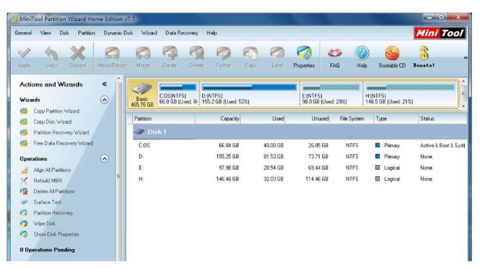Open the Dynamic Disk menu
488x268 pixels.
click(x=118, y=33)
